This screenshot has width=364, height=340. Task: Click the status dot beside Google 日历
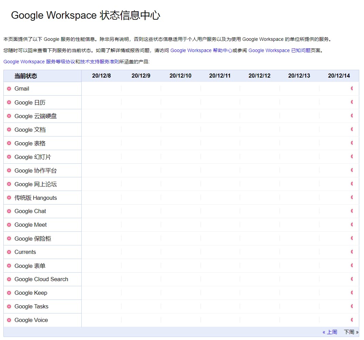click(9, 102)
